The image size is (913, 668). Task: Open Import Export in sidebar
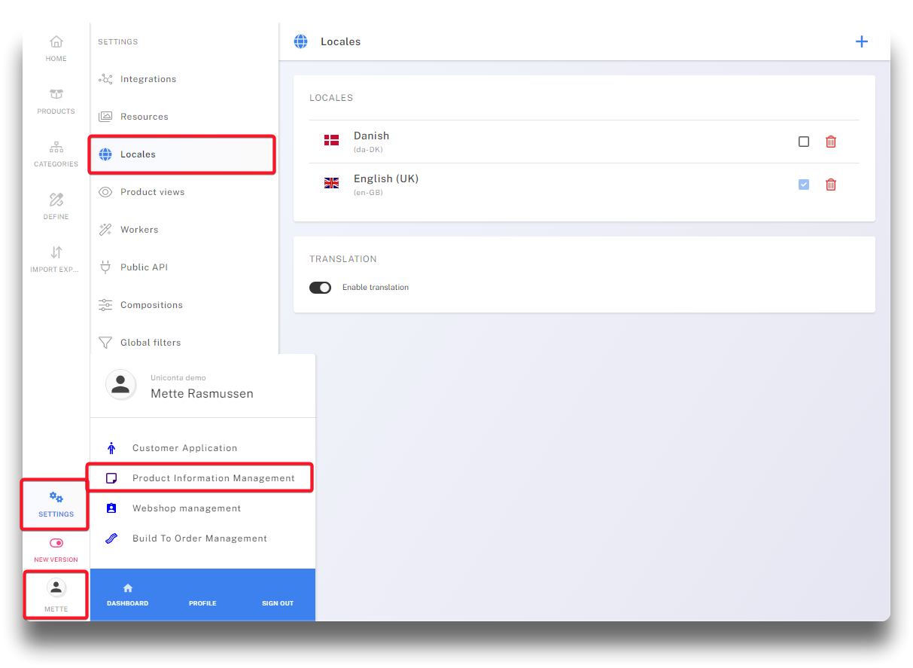click(x=56, y=258)
